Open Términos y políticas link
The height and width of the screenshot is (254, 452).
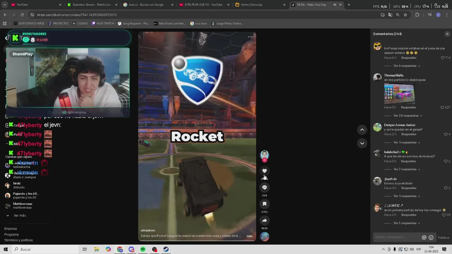[18, 240]
